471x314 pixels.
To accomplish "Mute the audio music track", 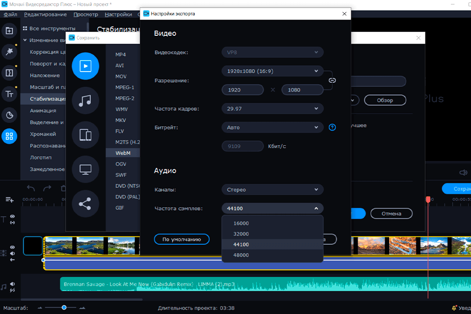I will pyautogui.click(x=12, y=284).
